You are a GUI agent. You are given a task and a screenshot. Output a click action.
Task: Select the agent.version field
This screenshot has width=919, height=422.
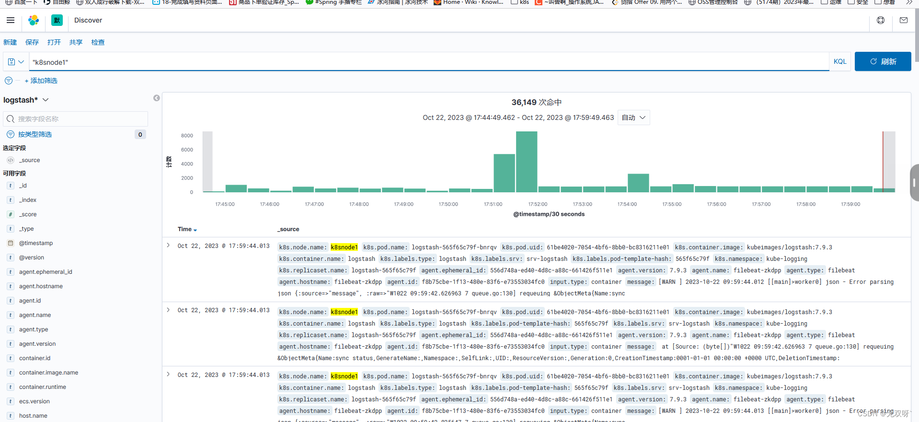point(37,344)
